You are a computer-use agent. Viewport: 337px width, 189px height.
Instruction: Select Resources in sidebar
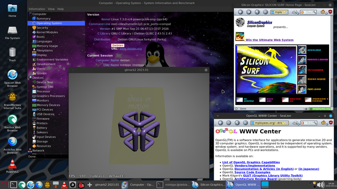(44, 146)
